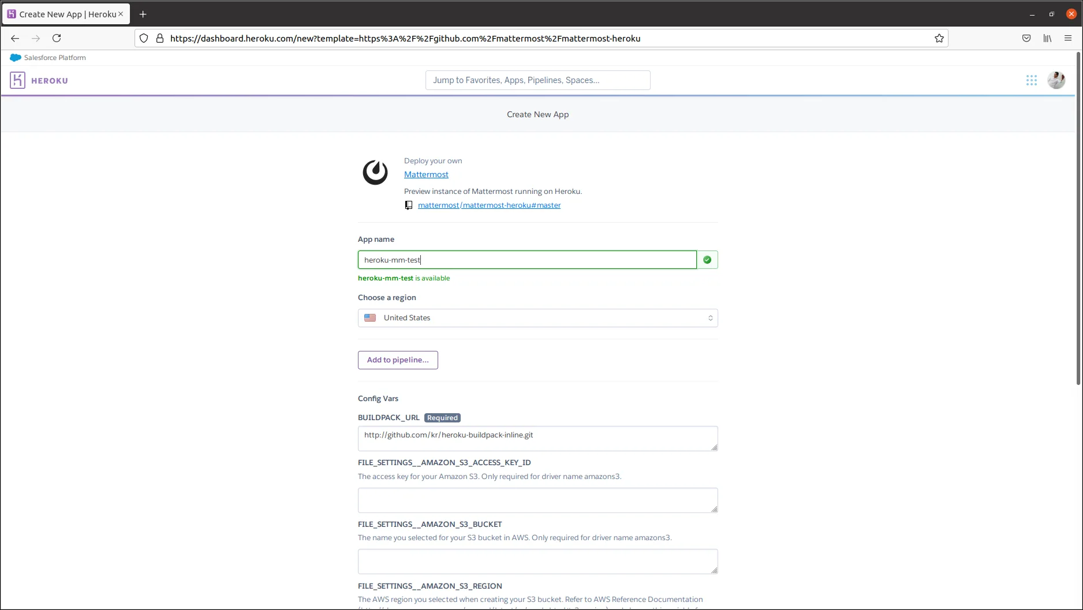Click the Salesforce Platform text
This screenshot has height=610, width=1083.
(55, 58)
